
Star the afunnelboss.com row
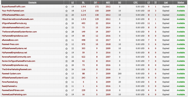coord(66,40)
